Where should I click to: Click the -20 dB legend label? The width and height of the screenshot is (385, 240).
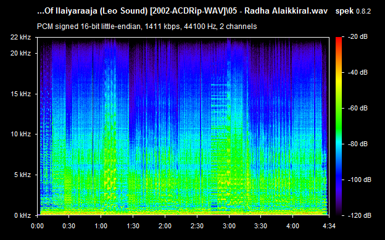tap(358, 36)
